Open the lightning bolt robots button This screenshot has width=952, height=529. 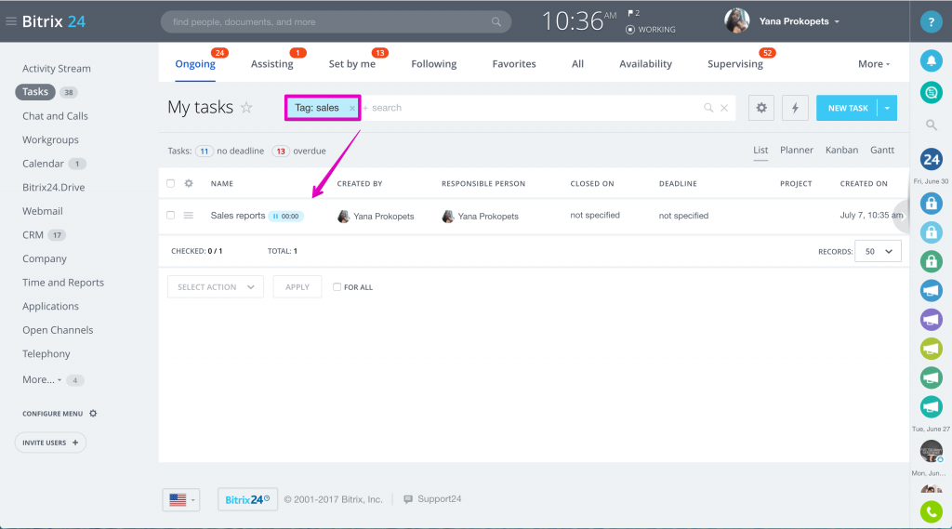pyautogui.click(x=795, y=108)
